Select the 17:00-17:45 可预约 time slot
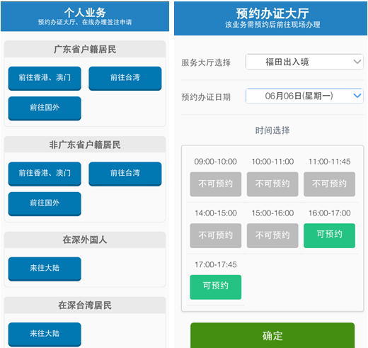Image resolution: width=368 pixels, height=348 pixels. tap(216, 287)
